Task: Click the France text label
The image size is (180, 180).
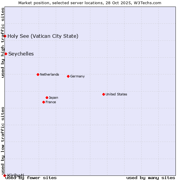Action: (51, 102)
